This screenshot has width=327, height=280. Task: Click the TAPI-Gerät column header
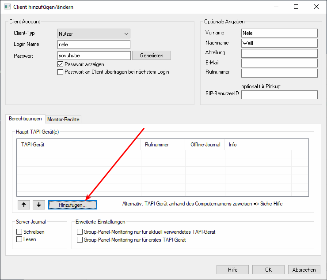point(79,145)
